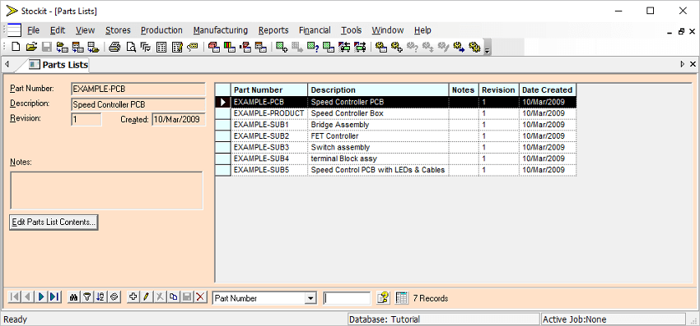Click the pencil Edit record icon
Screen dimensions: 700x326
point(146,297)
